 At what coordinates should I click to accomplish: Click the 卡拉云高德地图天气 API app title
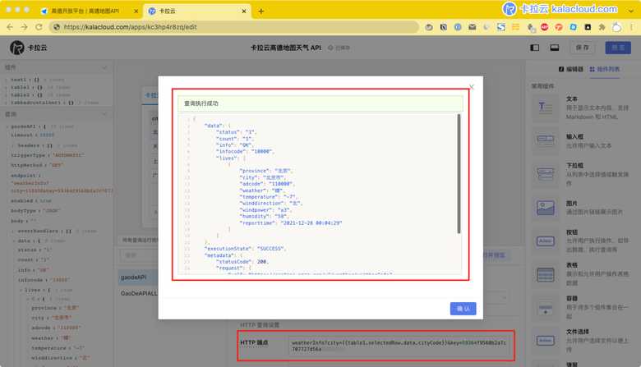coord(286,48)
